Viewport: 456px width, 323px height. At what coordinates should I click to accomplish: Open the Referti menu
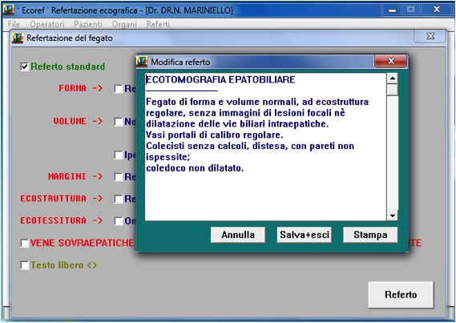[158, 24]
